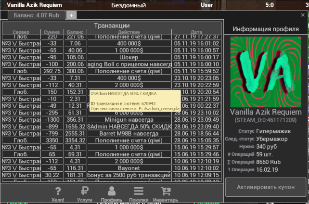The height and width of the screenshot is (204, 309).
Task: Click Активировать купон button
Action: pos(265,186)
